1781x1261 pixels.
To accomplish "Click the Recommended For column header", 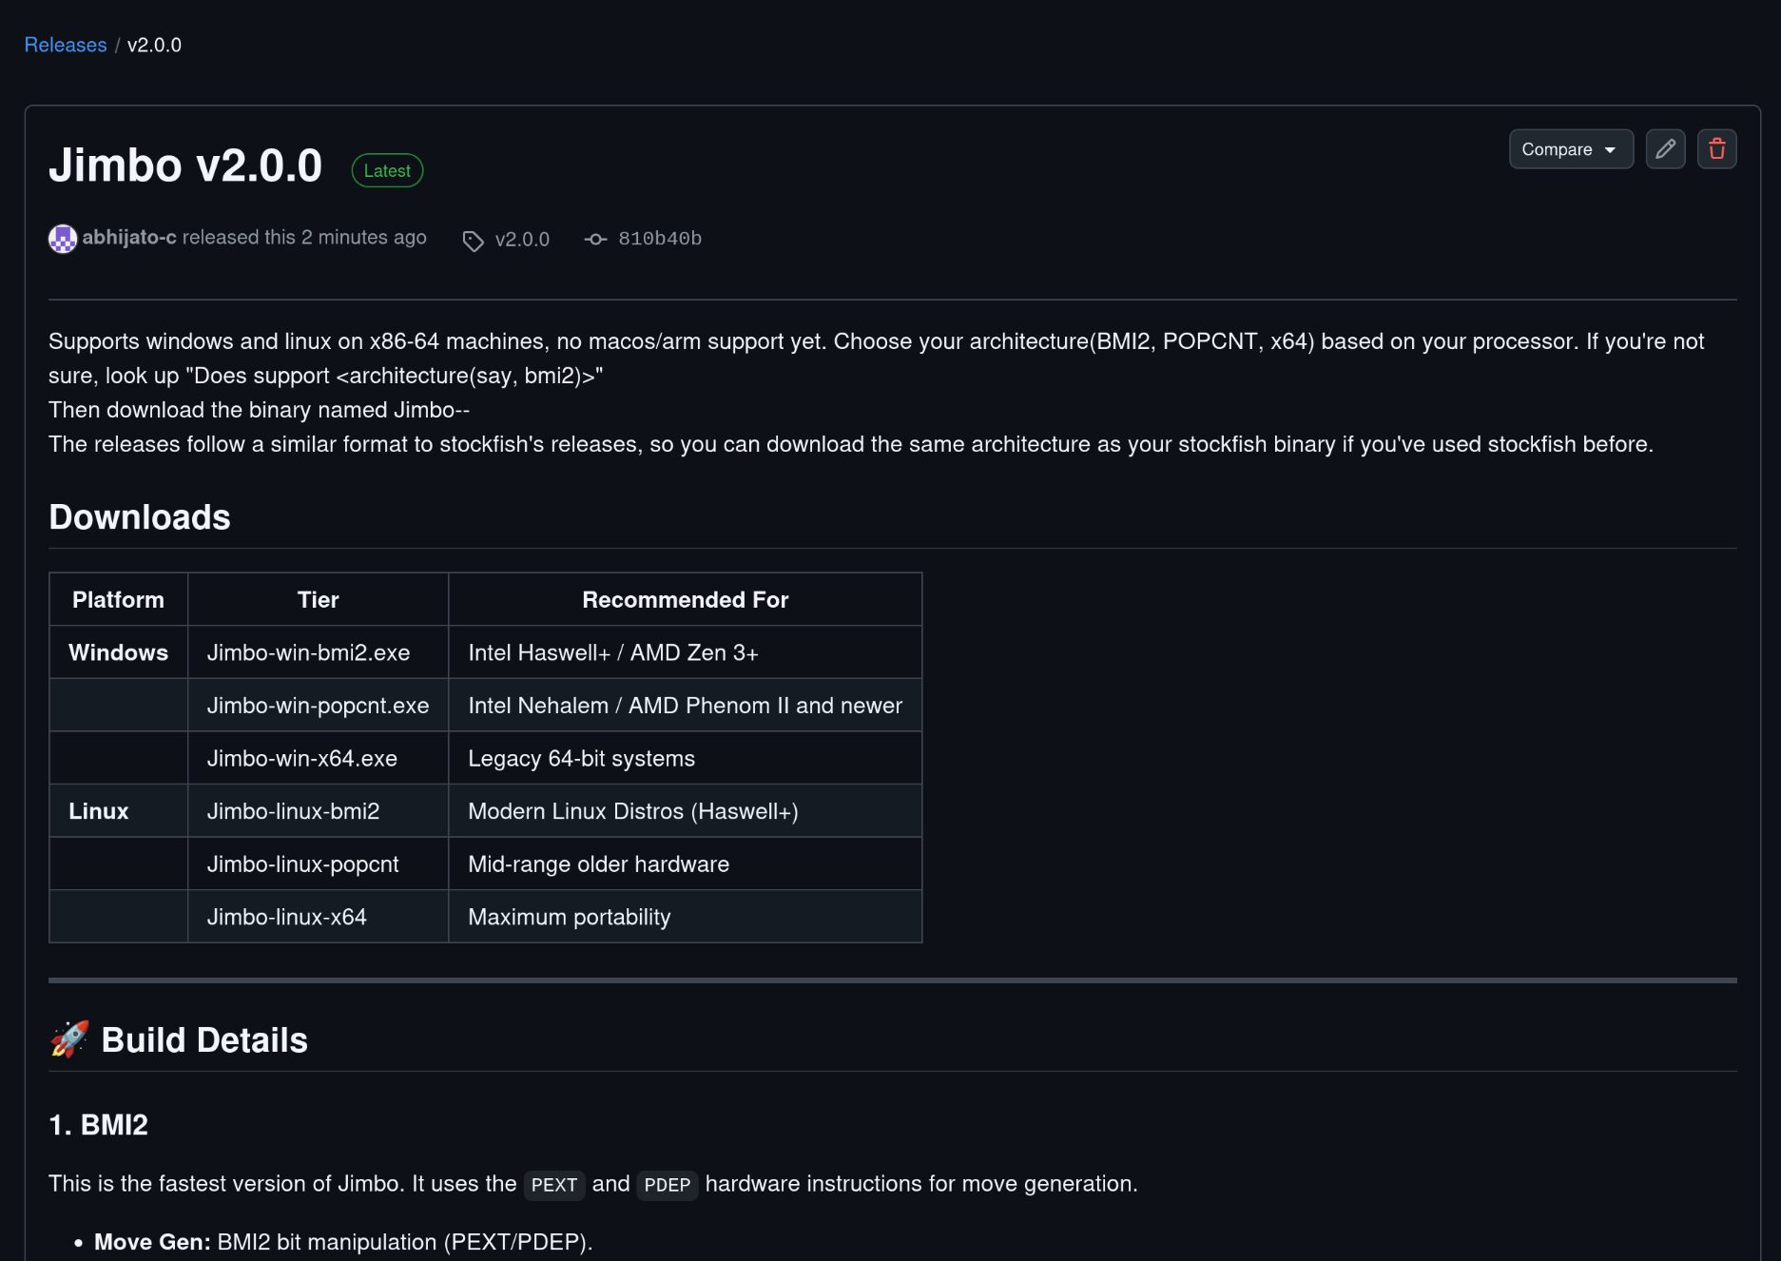I will pyautogui.click(x=685, y=600).
